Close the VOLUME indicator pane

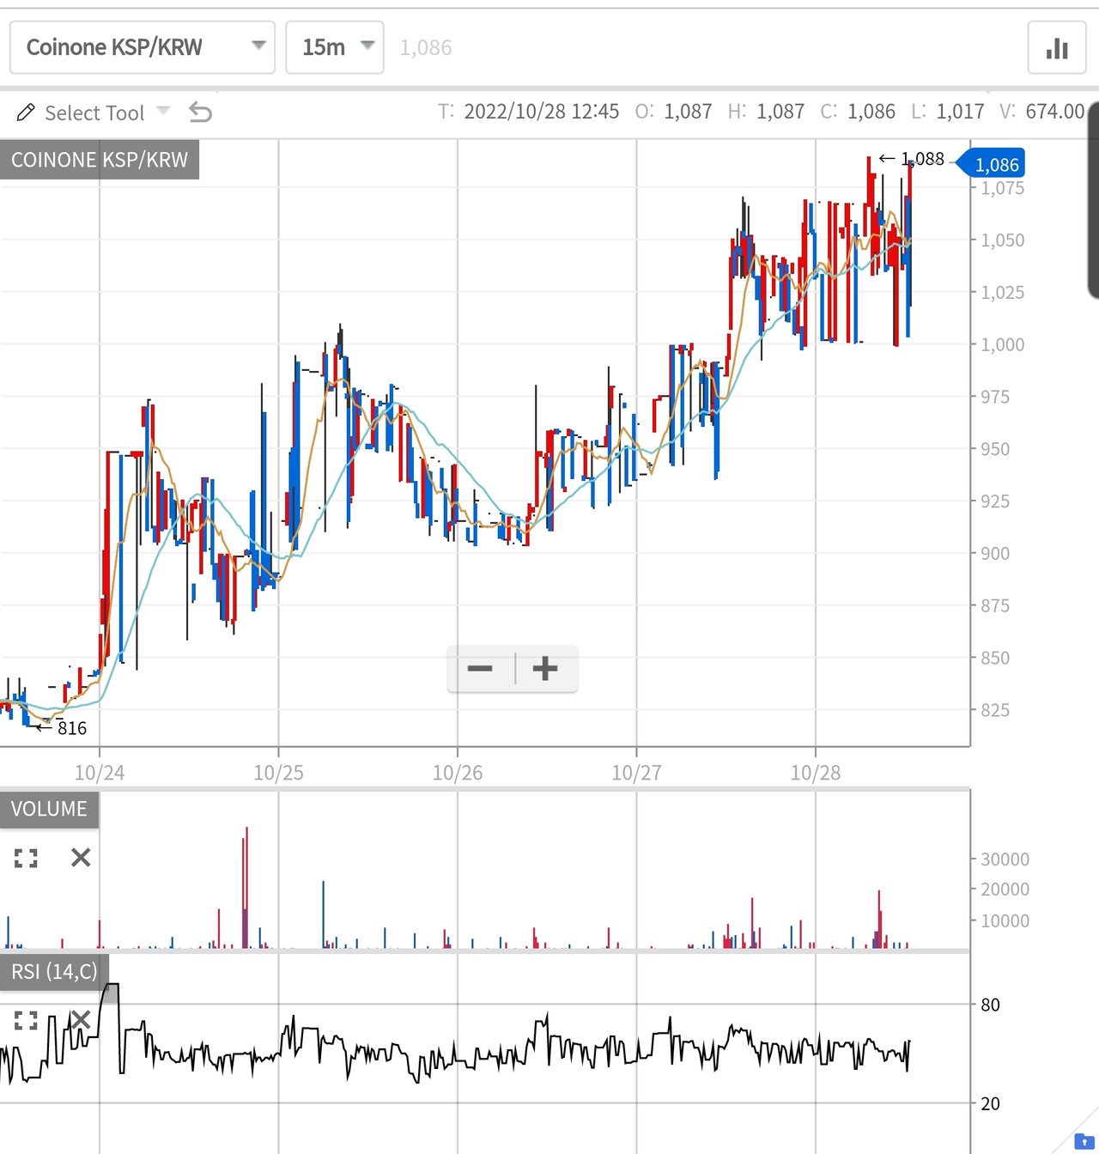tap(81, 857)
